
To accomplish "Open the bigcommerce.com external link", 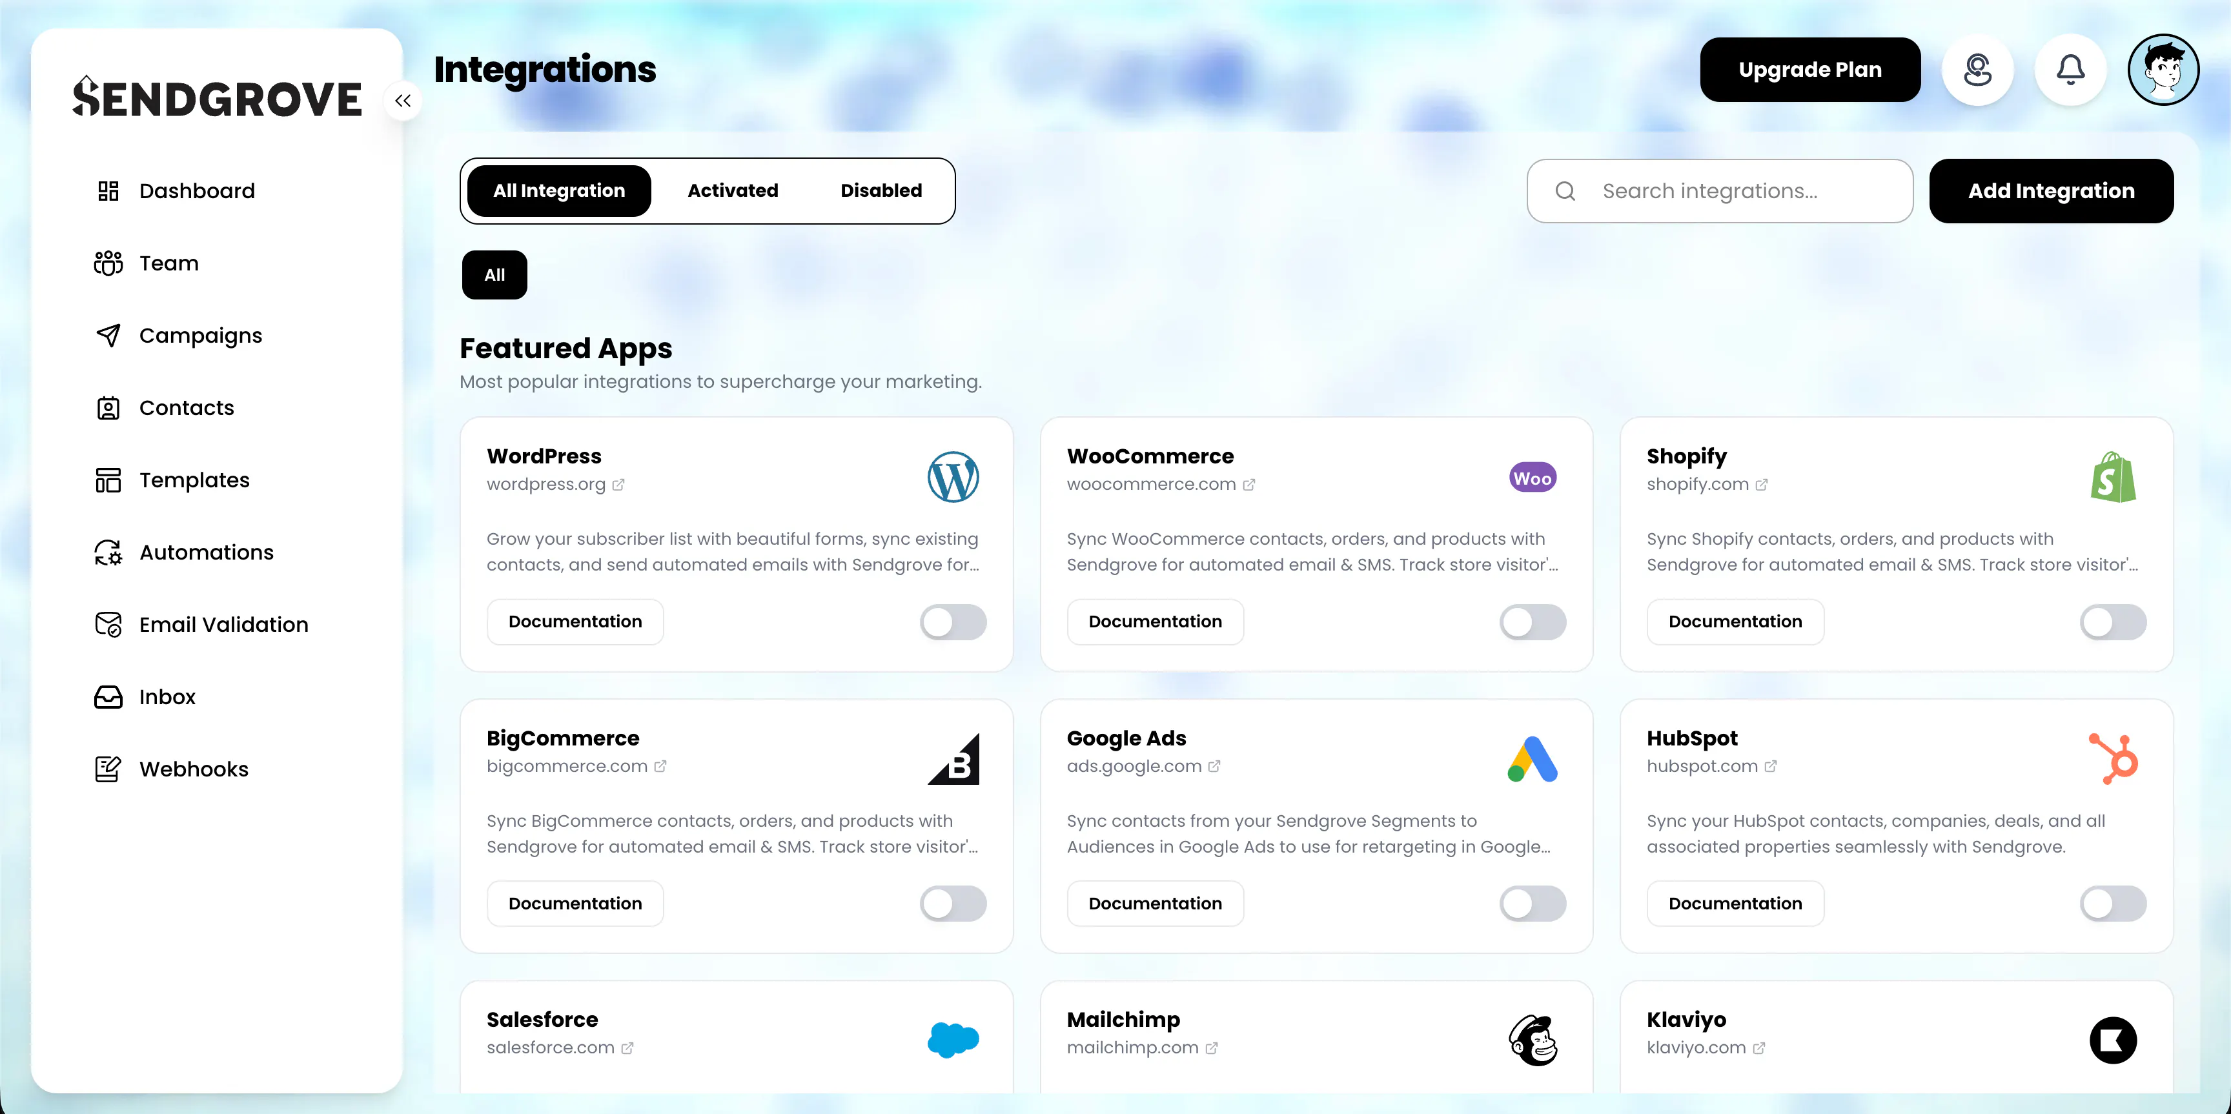I will 576,766.
